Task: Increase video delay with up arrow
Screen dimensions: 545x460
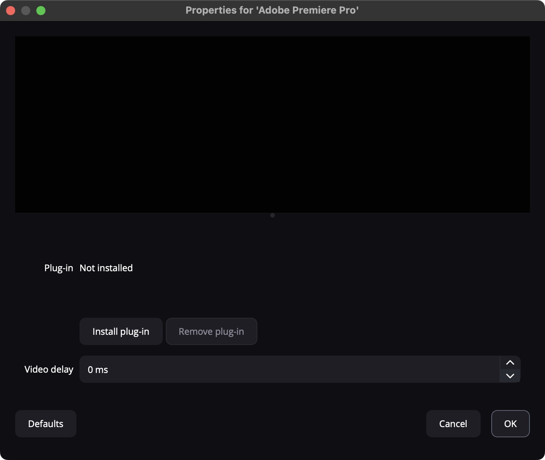Action: pos(510,362)
